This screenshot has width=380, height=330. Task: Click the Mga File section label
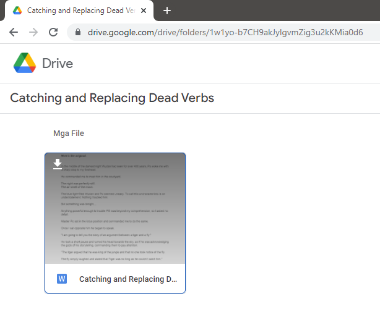click(x=69, y=133)
